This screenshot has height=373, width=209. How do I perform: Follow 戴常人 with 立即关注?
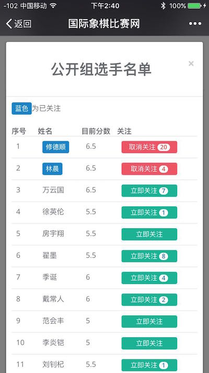coord(149,300)
